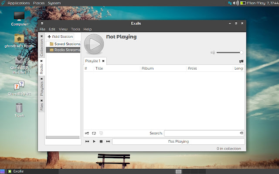
Task: Toggle dynamic playlist icon
Action: [x=101, y=133]
